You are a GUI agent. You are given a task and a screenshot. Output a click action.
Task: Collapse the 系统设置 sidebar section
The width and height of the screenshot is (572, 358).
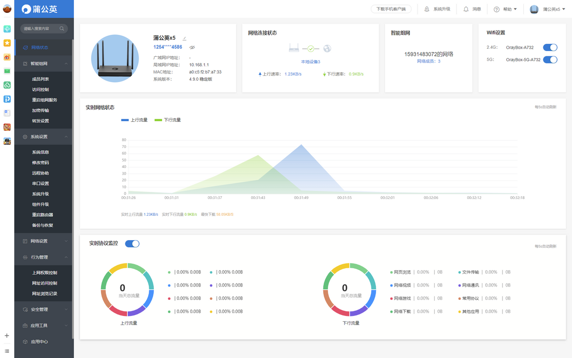click(43, 137)
